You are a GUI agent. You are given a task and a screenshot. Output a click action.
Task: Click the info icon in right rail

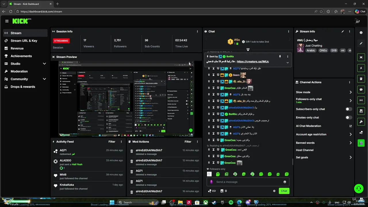[x=361, y=32]
